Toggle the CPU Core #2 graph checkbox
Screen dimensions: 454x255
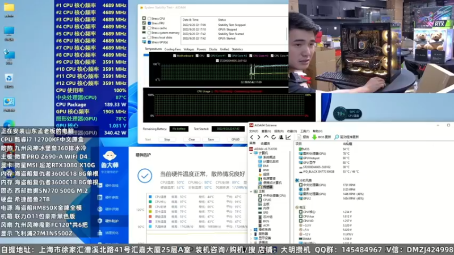(230, 56)
